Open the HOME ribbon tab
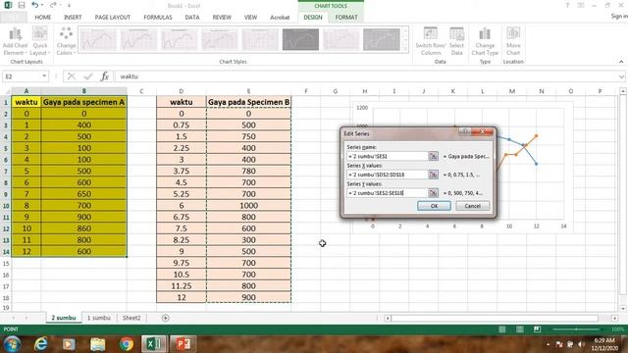The width and height of the screenshot is (628, 353). (x=42, y=18)
